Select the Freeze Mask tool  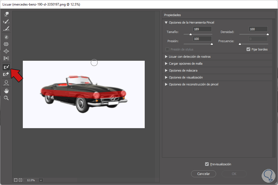coord(6,67)
